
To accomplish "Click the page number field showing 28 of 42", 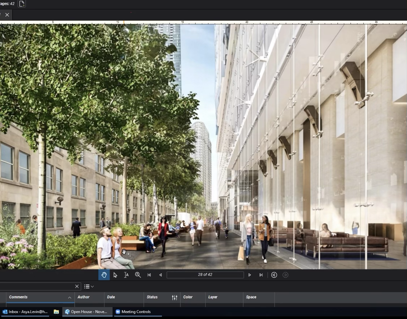I will (205, 275).
